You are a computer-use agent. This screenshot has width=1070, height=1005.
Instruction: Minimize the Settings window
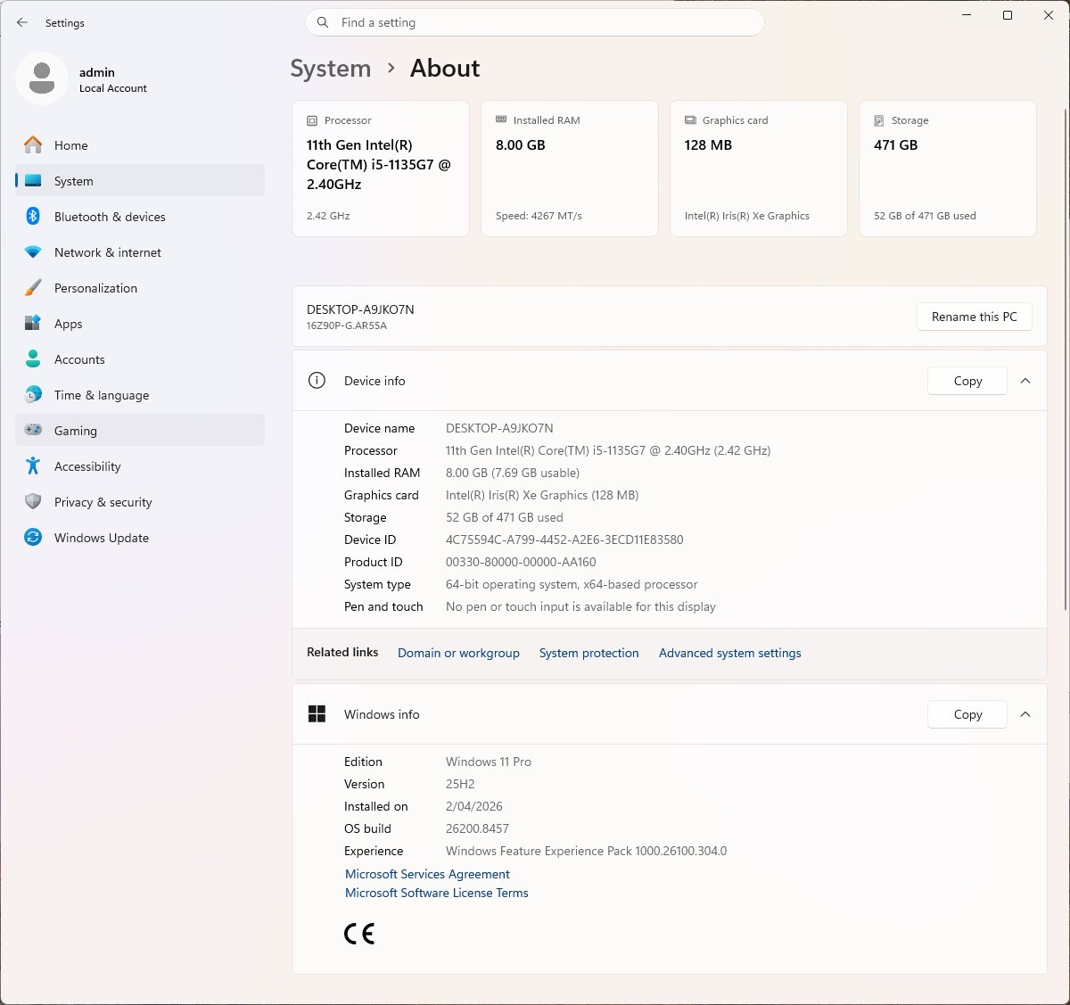pyautogui.click(x=967, y=15)
